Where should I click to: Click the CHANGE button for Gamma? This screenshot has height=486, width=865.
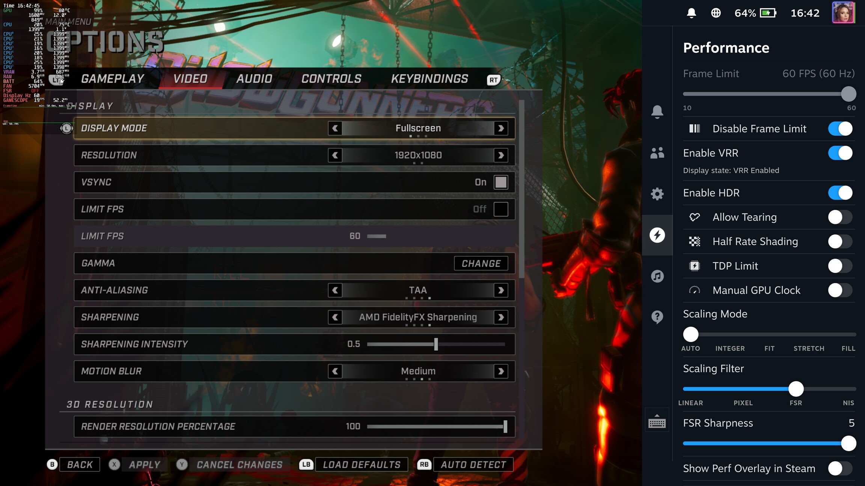(481, 263)
